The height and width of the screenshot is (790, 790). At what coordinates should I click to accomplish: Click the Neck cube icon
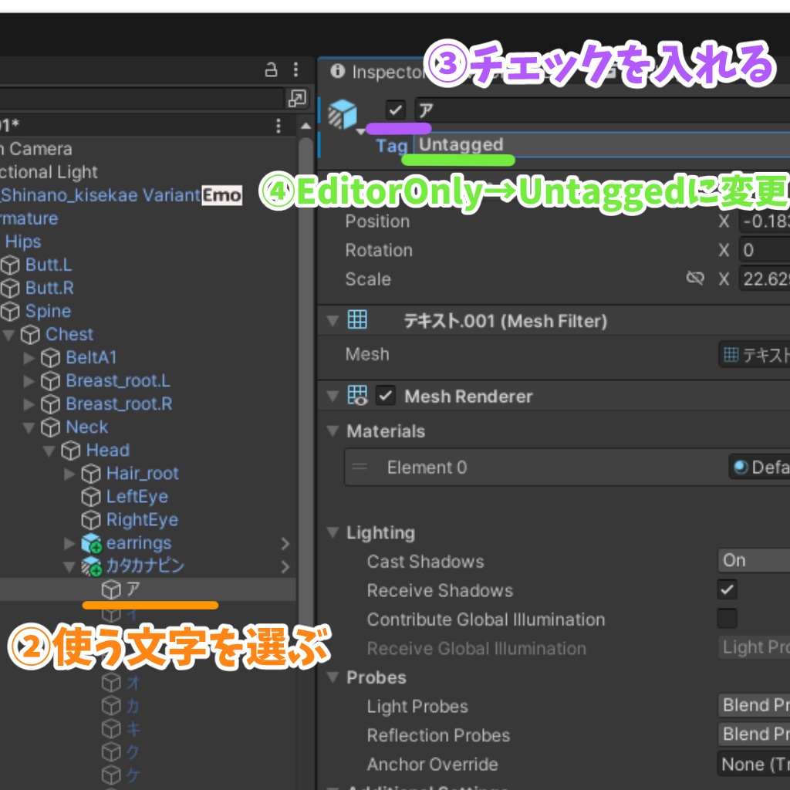pos(50,427)
